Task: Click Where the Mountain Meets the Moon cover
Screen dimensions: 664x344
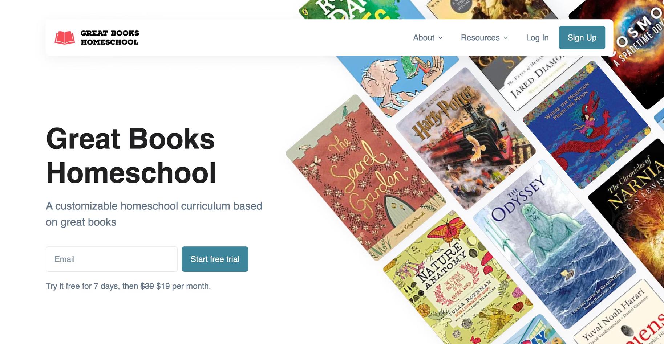Action: (587, 125)
